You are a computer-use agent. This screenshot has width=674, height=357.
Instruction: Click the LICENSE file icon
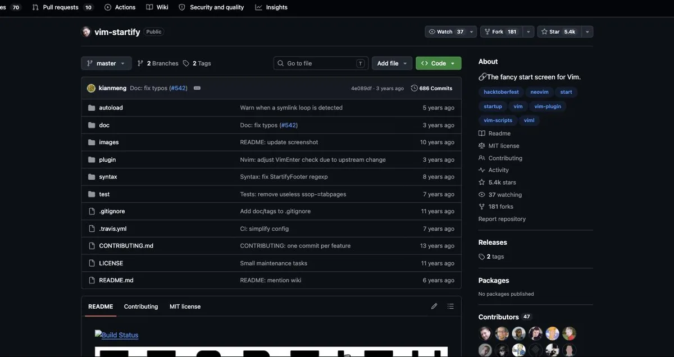coord(92,263)
